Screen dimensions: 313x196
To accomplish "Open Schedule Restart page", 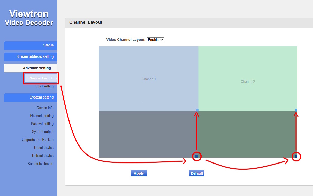I will 41,164.
